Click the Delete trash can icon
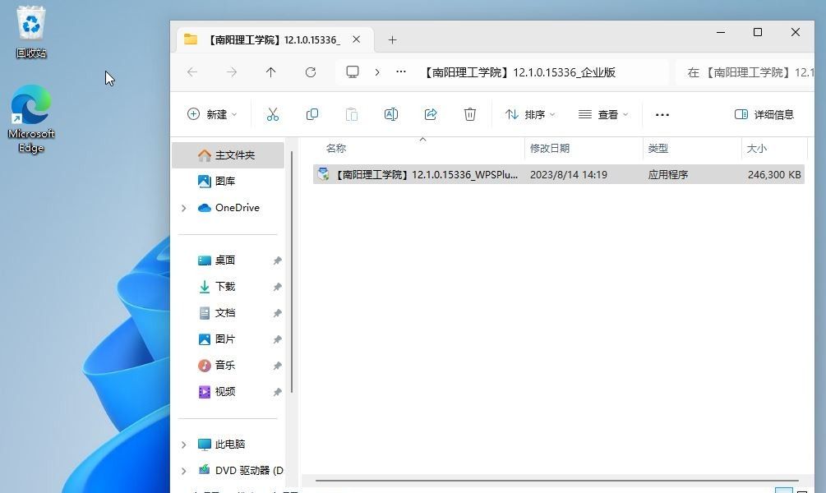 [x=470, y=114]
